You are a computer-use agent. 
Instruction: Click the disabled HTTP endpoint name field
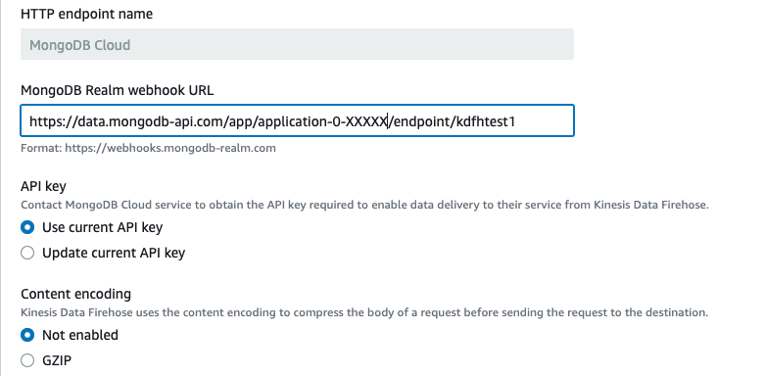[297, 44]
